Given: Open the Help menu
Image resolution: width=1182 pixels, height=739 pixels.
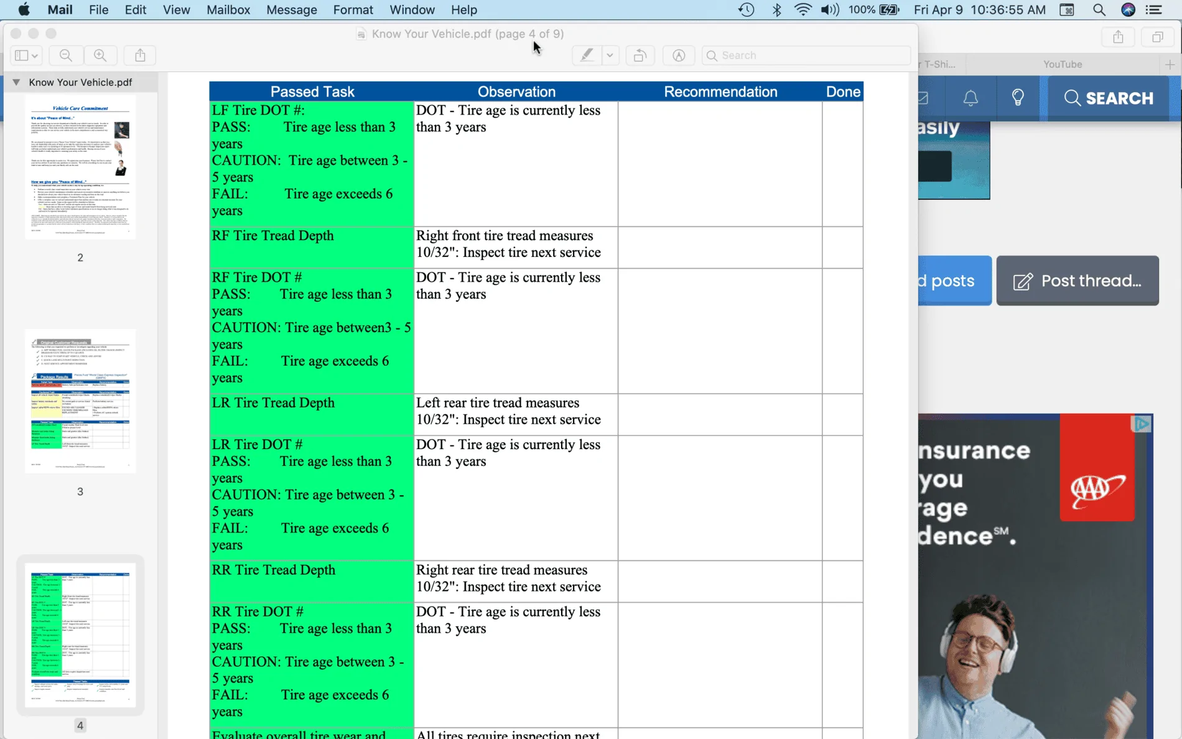Looking at the screenshot, I should click(463, 10).
